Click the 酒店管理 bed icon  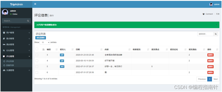(4, 45)
